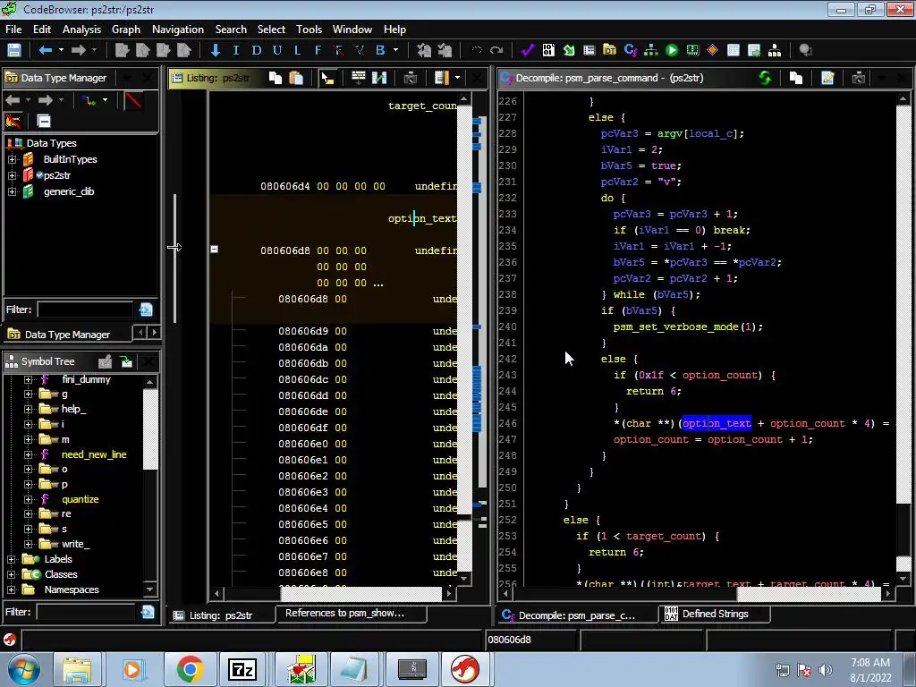Go back to previous location with blue arrow
This screenshot has width=916, height=687.
45,50
